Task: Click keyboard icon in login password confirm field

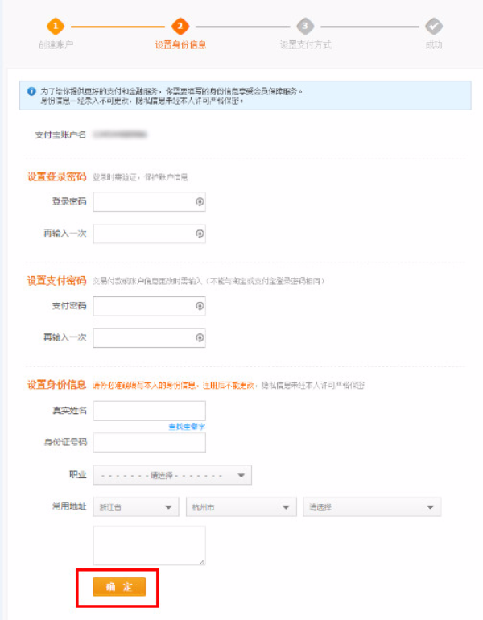Action: [199, 234]
